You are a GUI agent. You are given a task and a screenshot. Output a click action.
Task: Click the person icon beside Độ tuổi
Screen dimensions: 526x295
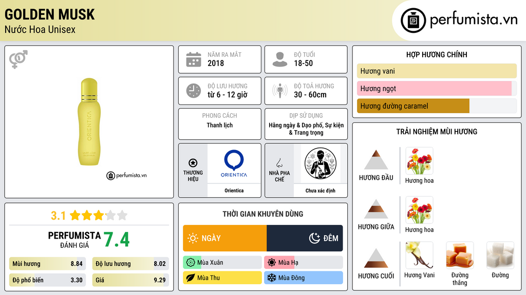(x=280, y=59)
